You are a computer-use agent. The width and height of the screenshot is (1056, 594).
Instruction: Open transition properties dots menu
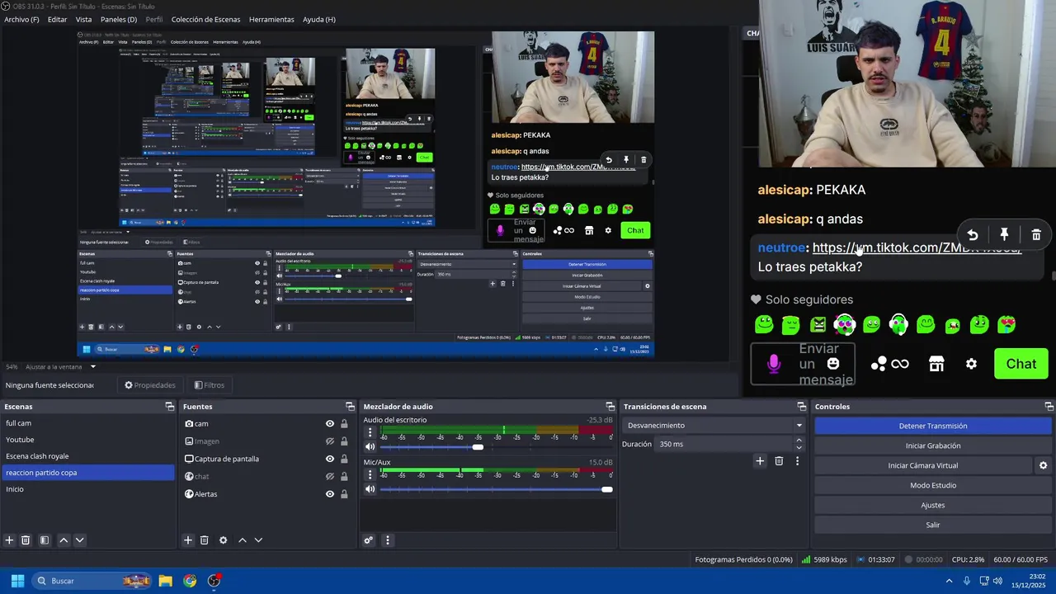click(x=797, y=461)
